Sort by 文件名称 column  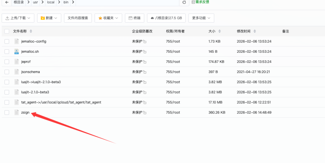23,31
